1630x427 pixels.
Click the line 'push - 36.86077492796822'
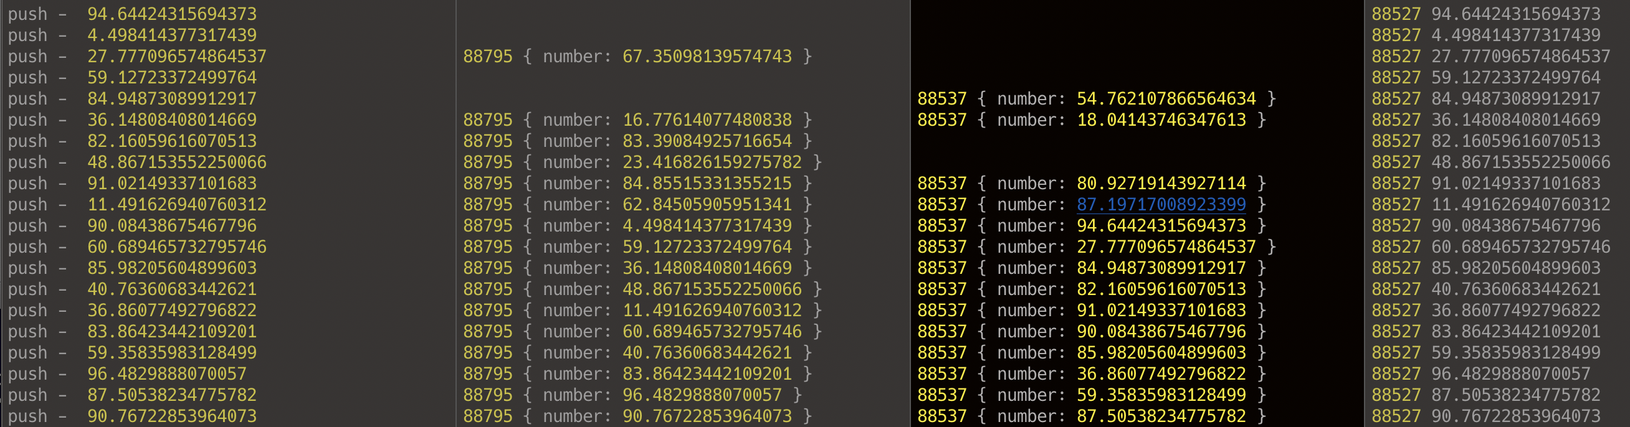[x=132, y=310]
